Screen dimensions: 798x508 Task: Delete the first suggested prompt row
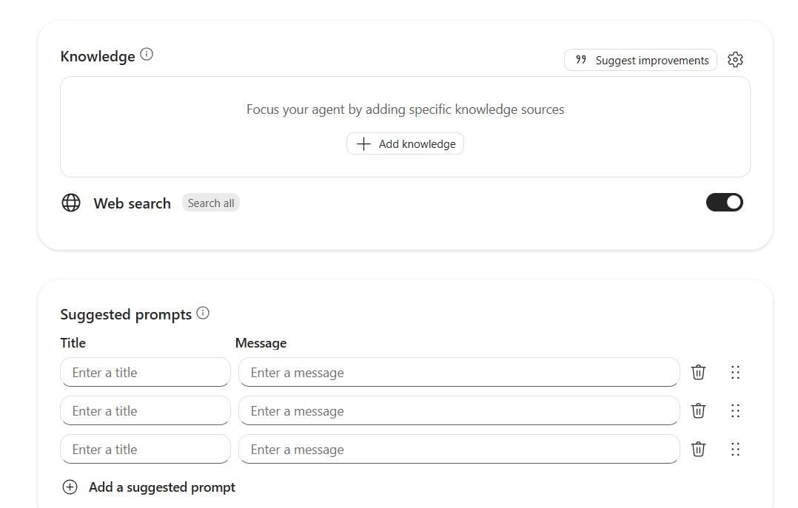pyautogui.click(x=698, y=372)
